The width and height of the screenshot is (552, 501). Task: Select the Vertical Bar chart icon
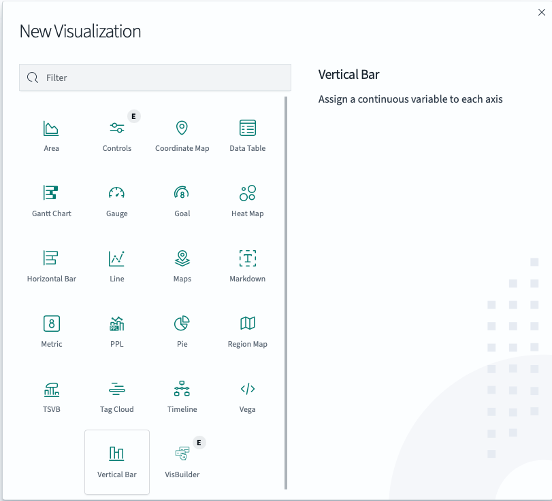tap(116, 453)
